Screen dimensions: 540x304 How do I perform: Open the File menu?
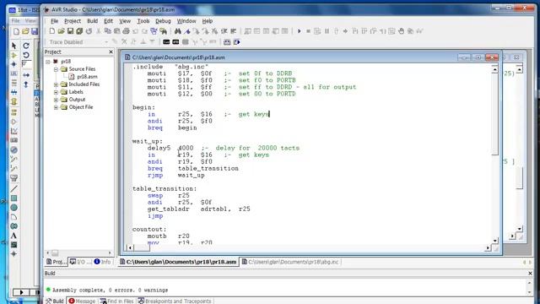coord(54,21)
